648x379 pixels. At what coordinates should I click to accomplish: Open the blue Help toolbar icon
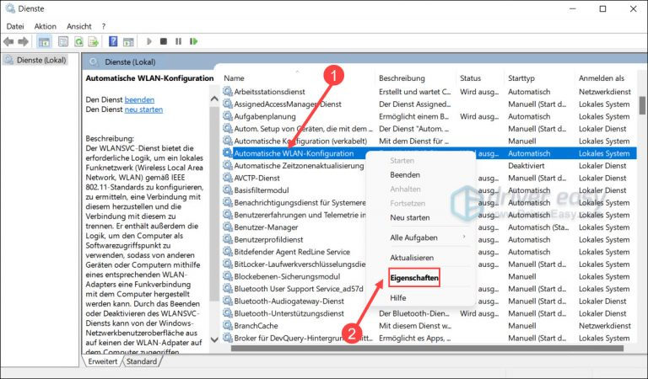coord(112,40)
